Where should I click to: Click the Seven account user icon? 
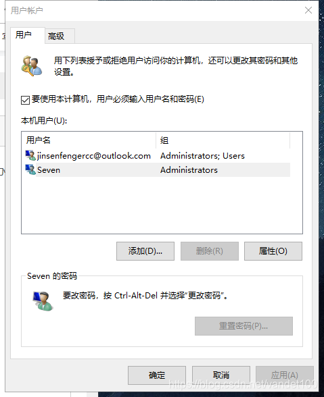[x=30, y=169]
